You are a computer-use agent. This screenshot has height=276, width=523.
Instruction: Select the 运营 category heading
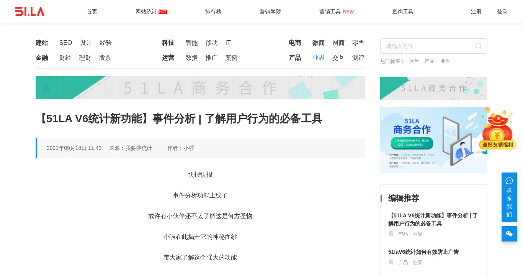168,58
